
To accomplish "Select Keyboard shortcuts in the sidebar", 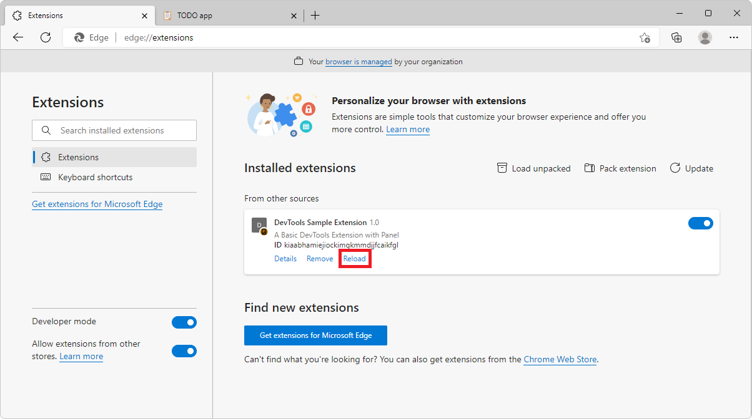I will click(94, 177).
